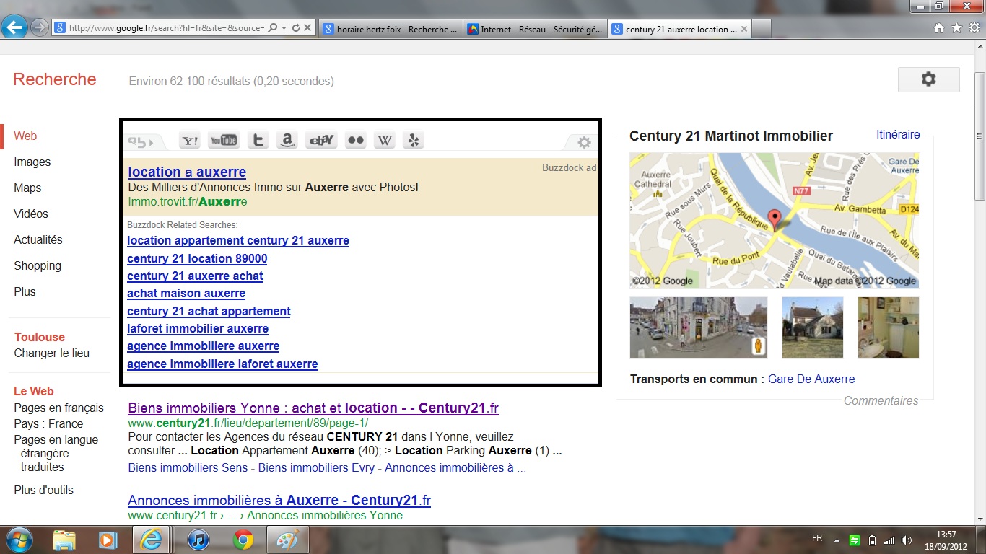
Task: Open Windows Media Player from the taskbar
Action: 108,540
